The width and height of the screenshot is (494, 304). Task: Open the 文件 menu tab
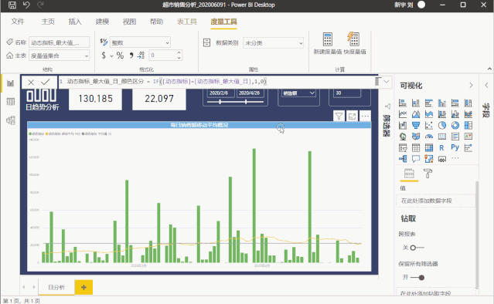pyautogui.click(x=18, y=22)
